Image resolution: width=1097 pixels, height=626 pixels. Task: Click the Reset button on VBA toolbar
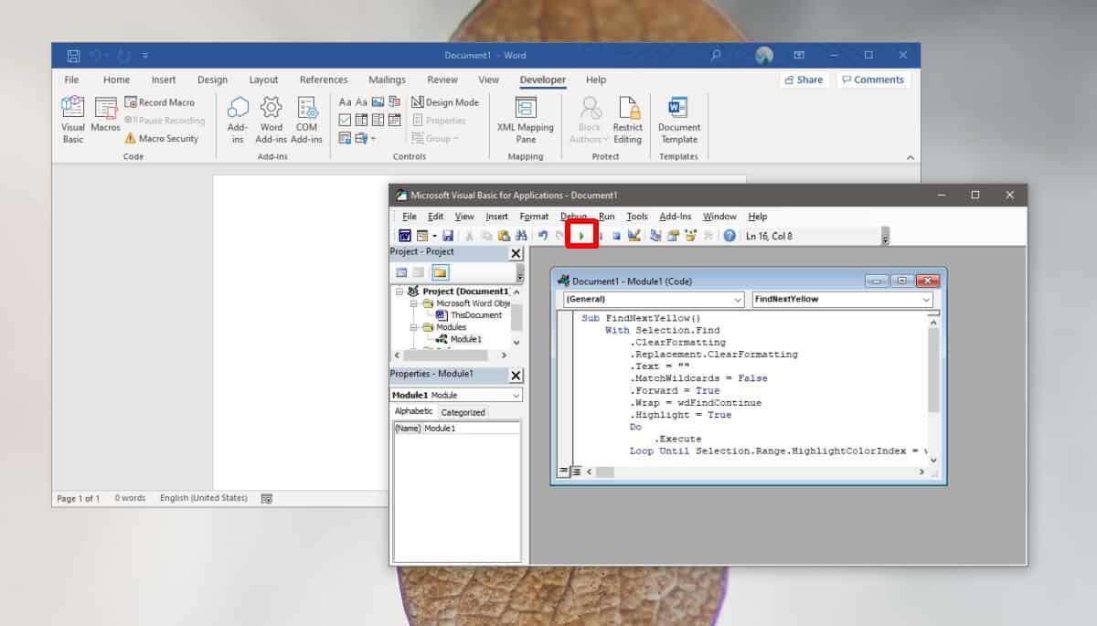coord(617,235)
